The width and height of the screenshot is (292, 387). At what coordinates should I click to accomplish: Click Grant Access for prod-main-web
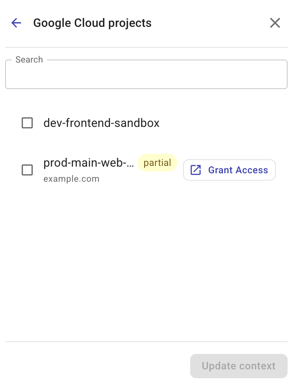pos(229,170)
